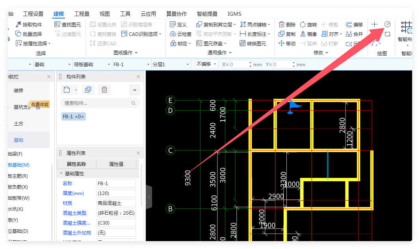Click the more arrows button in 构件列表
The height and width of the screenshot is (249, 420).
135,90
